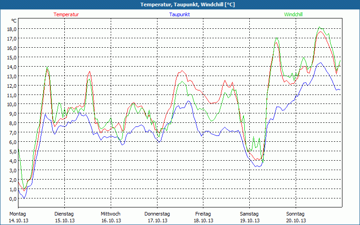Click the Mittwoch day label
The height and width of the screenshot is (225, 360).
[110, 214]
